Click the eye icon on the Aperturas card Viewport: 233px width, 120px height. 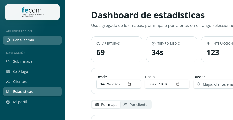tap(98, 44)
